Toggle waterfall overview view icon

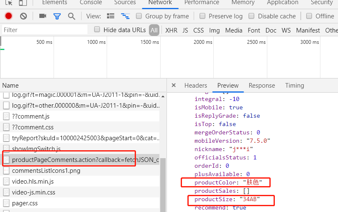125,16
